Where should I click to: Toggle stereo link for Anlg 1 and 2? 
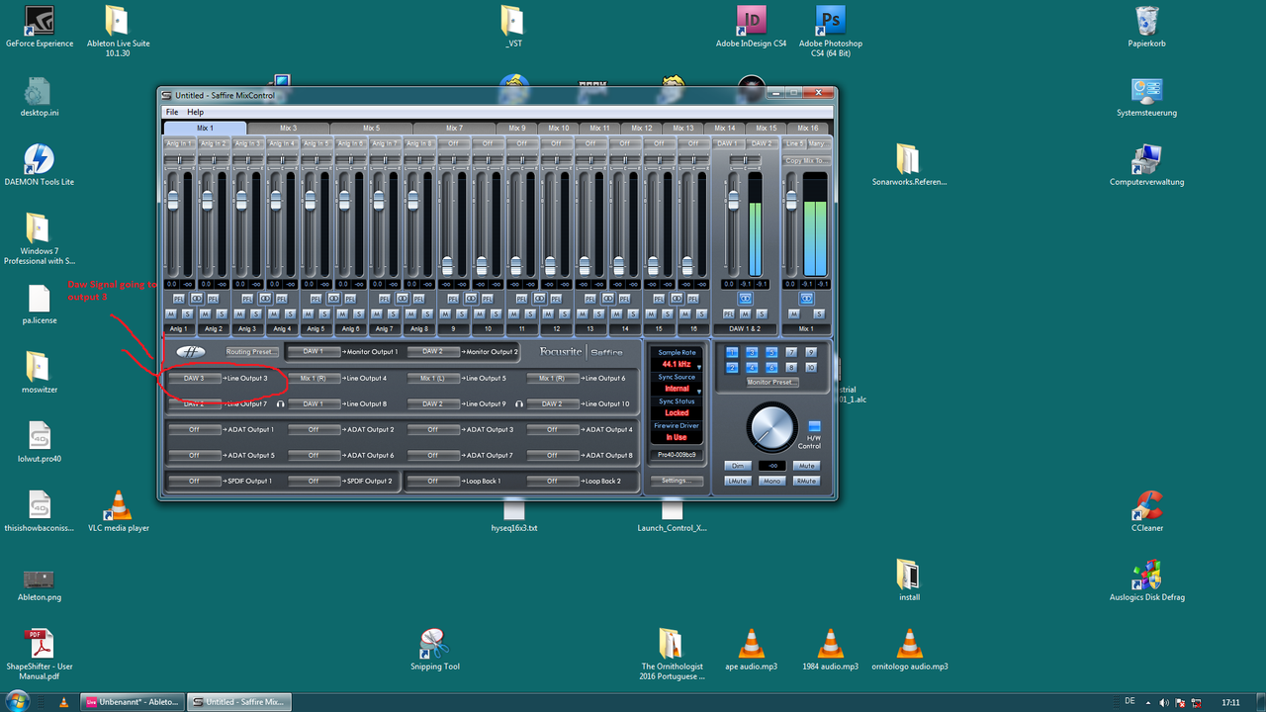coord(196,299)
